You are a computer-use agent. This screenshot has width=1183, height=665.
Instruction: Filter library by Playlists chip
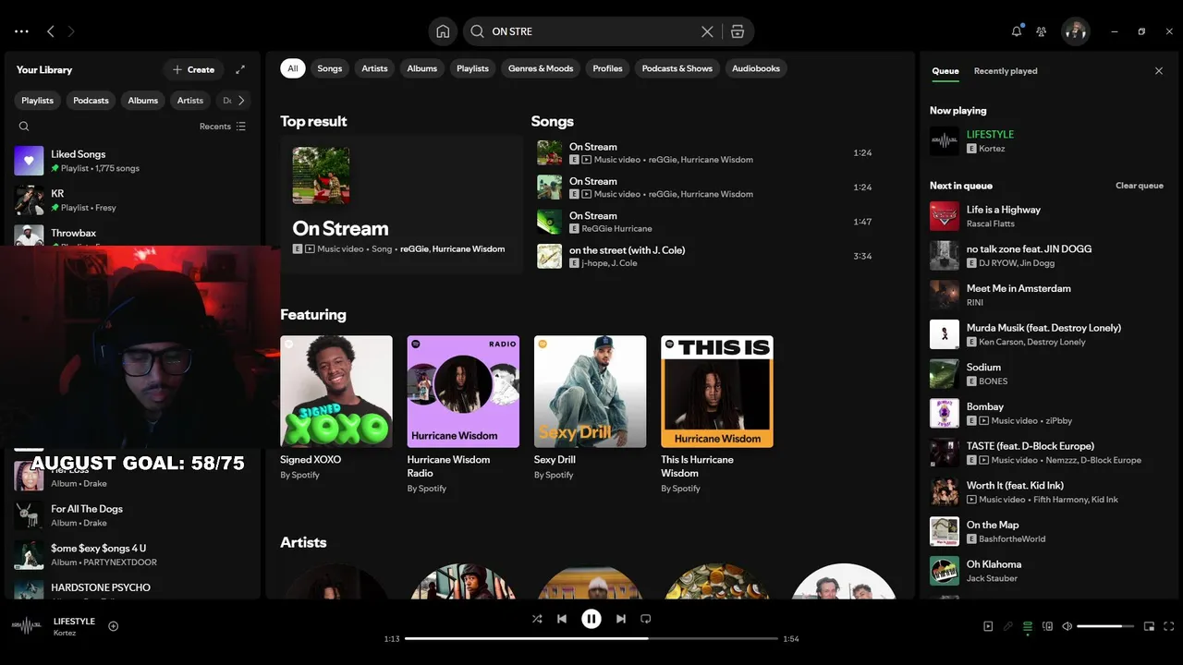tap(38, 101)
